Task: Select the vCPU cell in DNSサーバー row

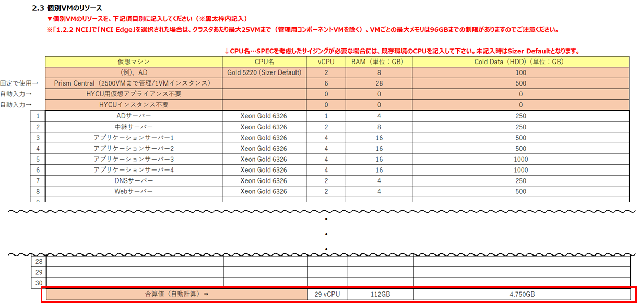Action: 326,181
